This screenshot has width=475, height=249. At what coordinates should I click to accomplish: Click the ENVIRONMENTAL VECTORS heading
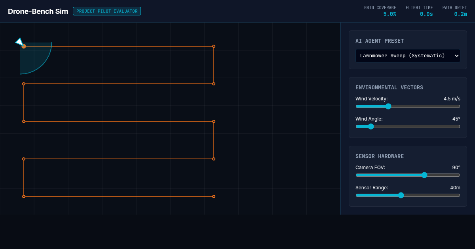[x=389, y=88]
